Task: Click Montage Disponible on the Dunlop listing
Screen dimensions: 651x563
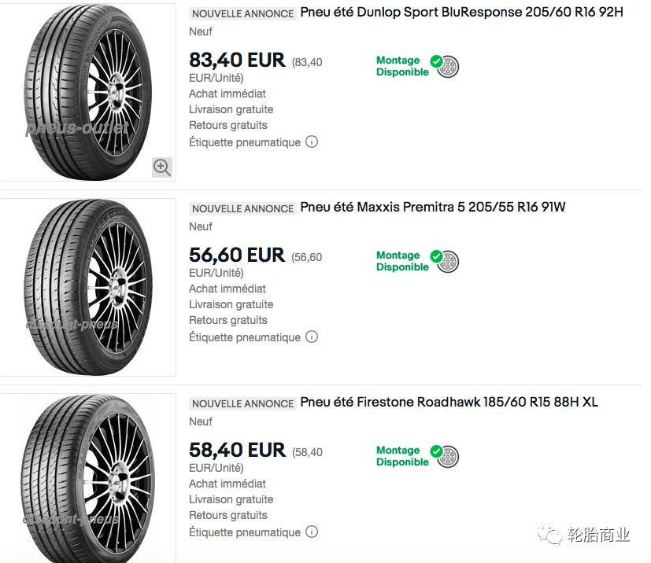Action: (x=401, y=66)
